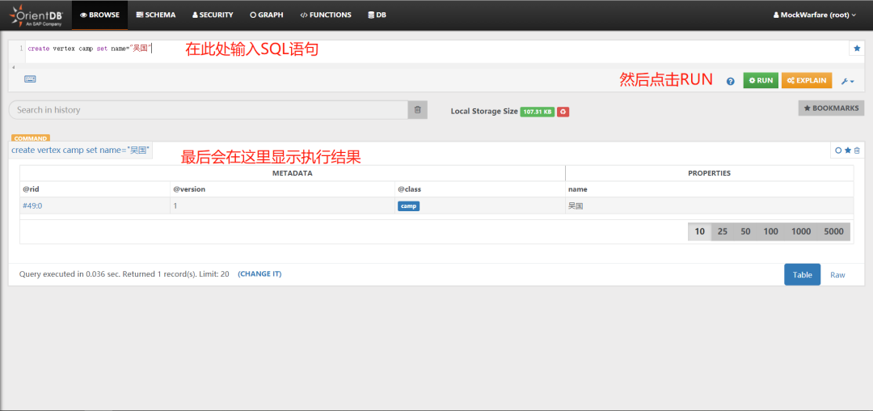Clear history with the trash icon

tap(418, 110)
